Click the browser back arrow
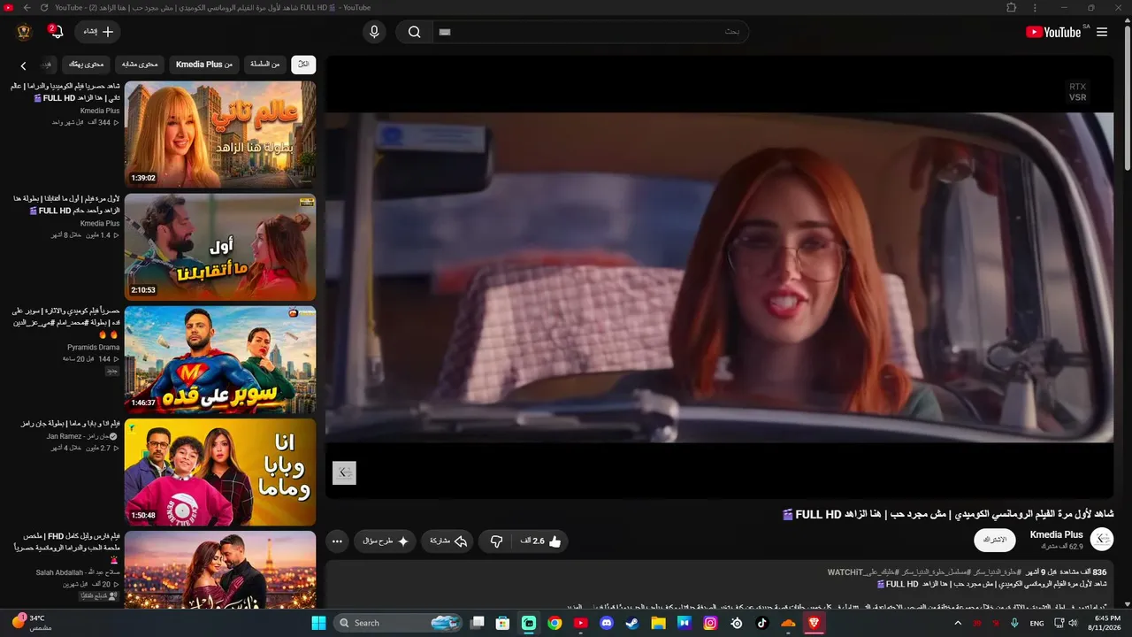The width and height of the screenshot is (1132, 637). click(x=27, y=7)
